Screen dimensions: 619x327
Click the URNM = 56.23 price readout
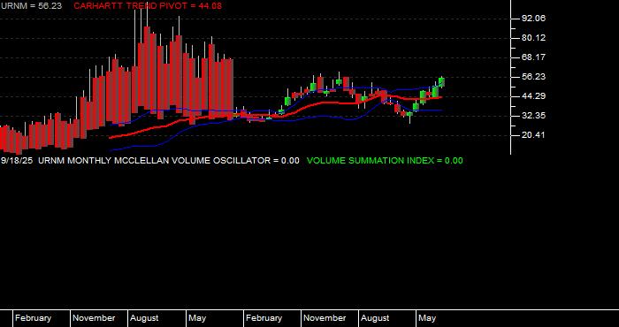(31, 6)
